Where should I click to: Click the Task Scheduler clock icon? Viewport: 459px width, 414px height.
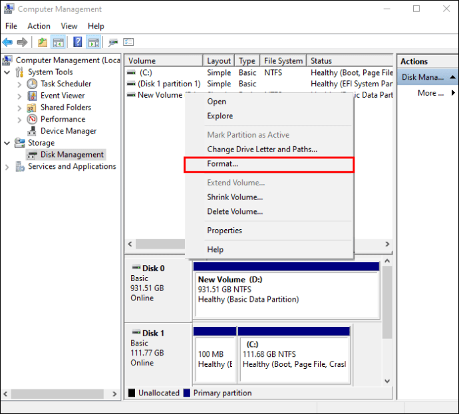(32, 84)
